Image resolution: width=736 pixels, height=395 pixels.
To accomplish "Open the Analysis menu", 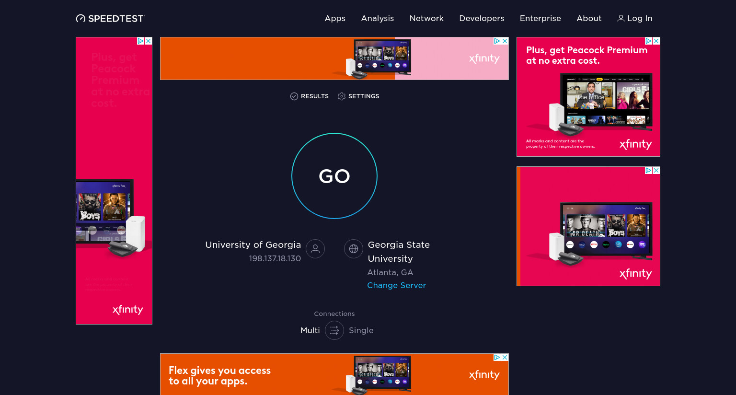I will (378, 18).
